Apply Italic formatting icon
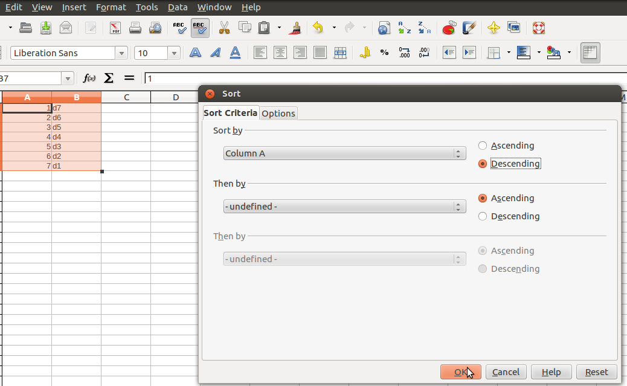Screen dimensions: 627x386 pos(215,53)
